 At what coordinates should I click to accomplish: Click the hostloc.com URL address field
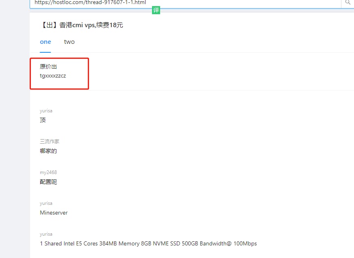click(183, 3)
